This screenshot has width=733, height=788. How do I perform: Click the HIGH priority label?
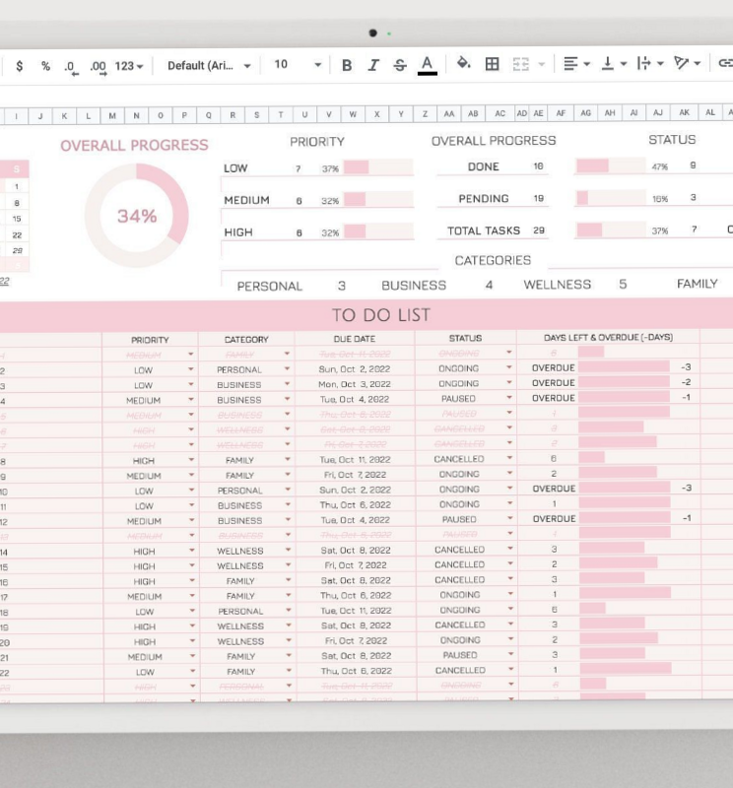(x=238, y=232)
